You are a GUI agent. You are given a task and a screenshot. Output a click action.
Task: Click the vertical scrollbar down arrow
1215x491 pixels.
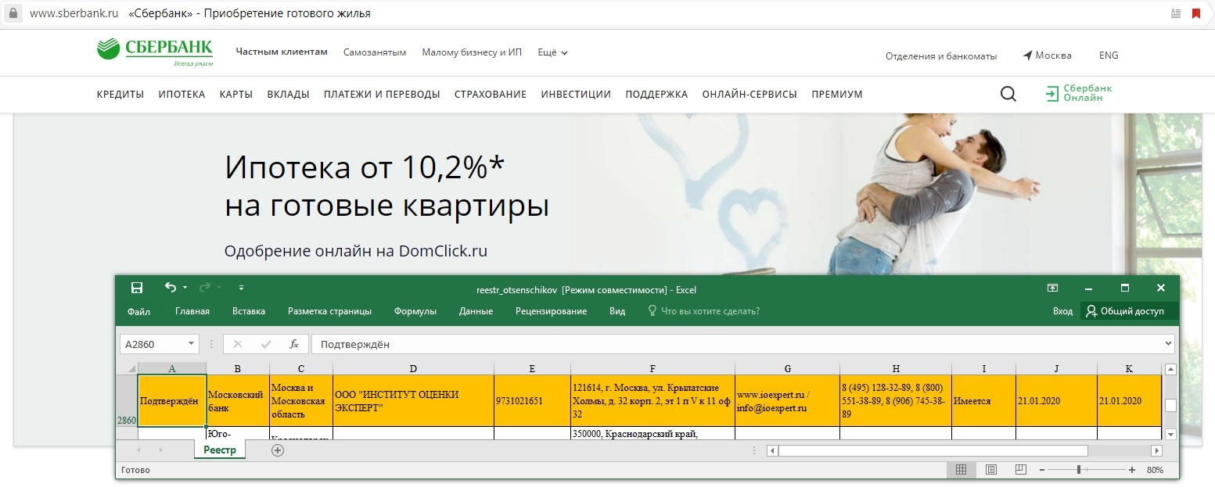[x=1170, y=434]
